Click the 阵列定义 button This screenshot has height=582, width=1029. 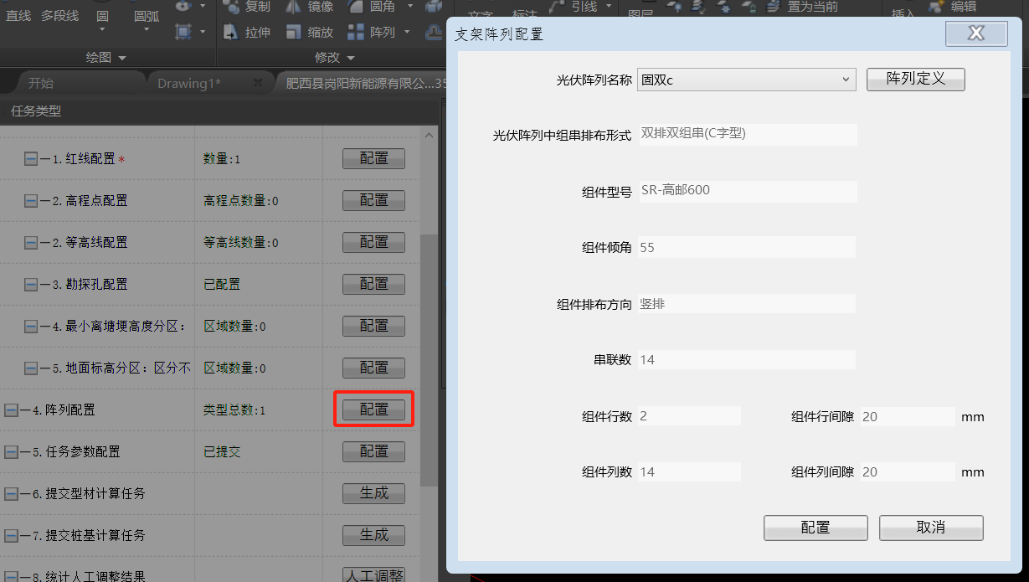point(915,79)
